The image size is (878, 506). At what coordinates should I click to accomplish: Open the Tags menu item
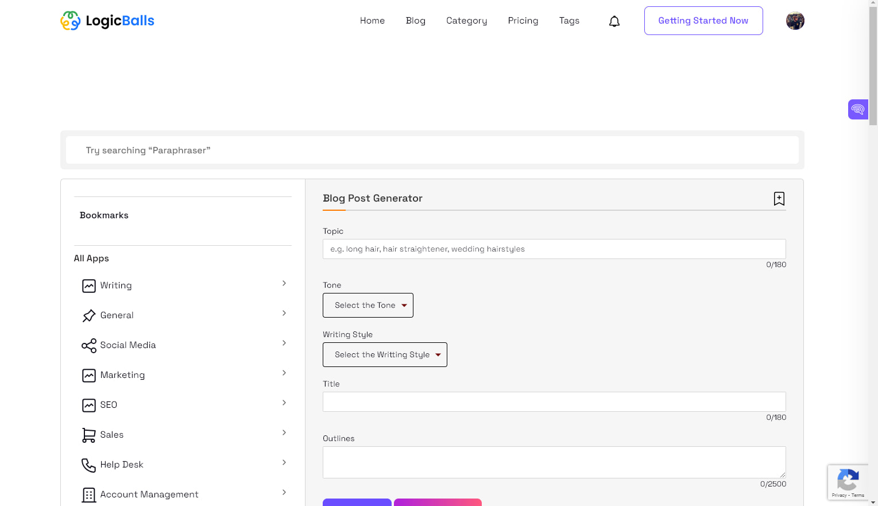tap(569, 21)
